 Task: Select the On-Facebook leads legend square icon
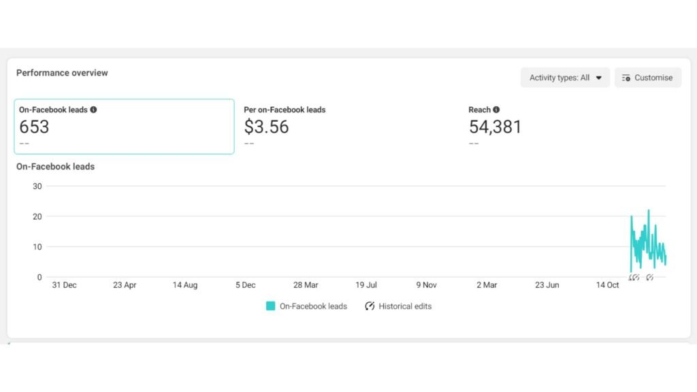click(270, 306)
